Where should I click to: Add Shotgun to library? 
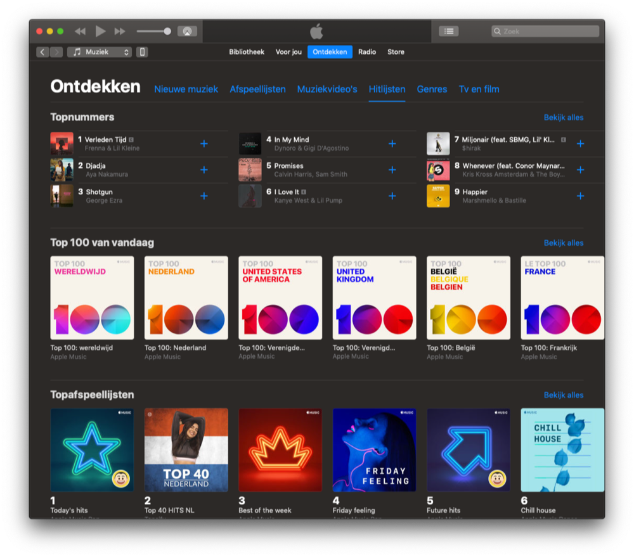(x=204, y=196)
